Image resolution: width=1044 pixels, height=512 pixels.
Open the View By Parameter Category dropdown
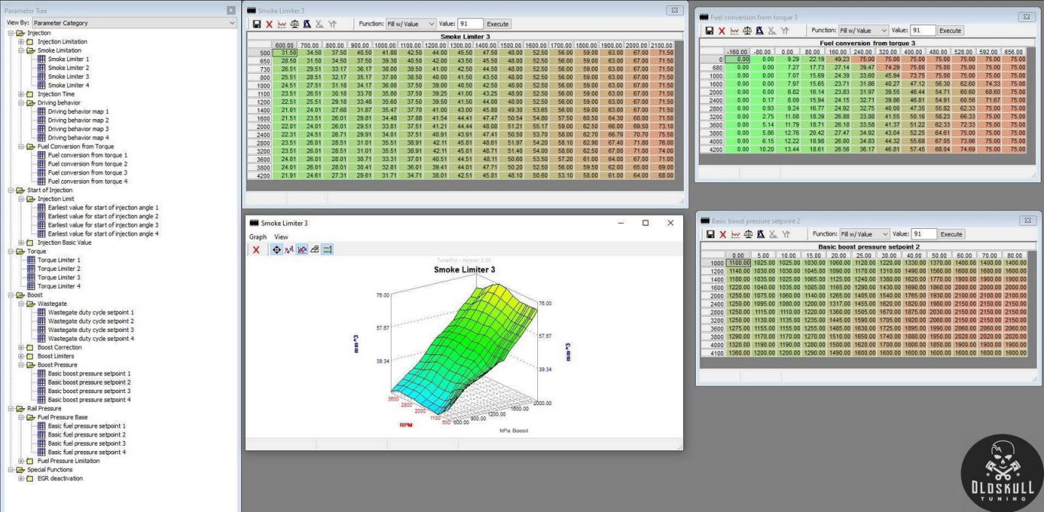pyautogui.click(x=134, y=24)
